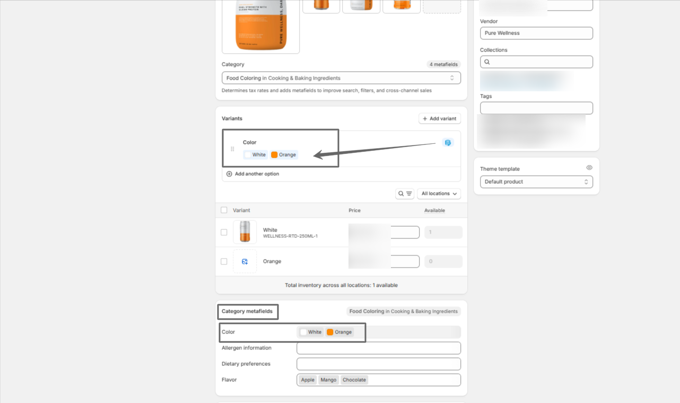Preview theme template using the eye icon
This screenshot has height=403, width=680.
[589, 168]
